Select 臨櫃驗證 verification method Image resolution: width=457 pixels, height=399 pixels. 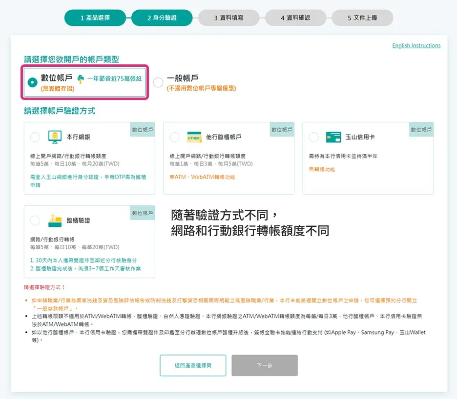34,219
